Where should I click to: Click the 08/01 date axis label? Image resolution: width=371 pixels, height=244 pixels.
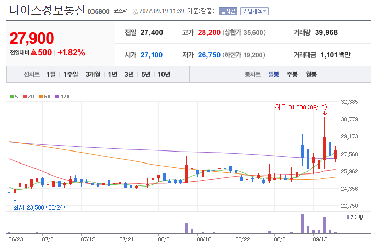tap(165, 239)
